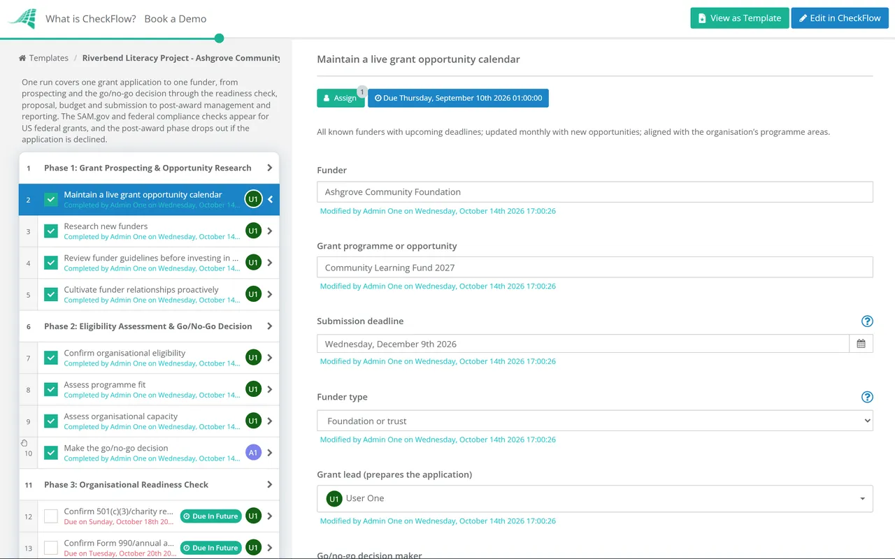Image resolution: width=895 pixels, height=559 pixels.
Task: Click U1 avatar on Review funder guidelines
Action: click(253, 263)
